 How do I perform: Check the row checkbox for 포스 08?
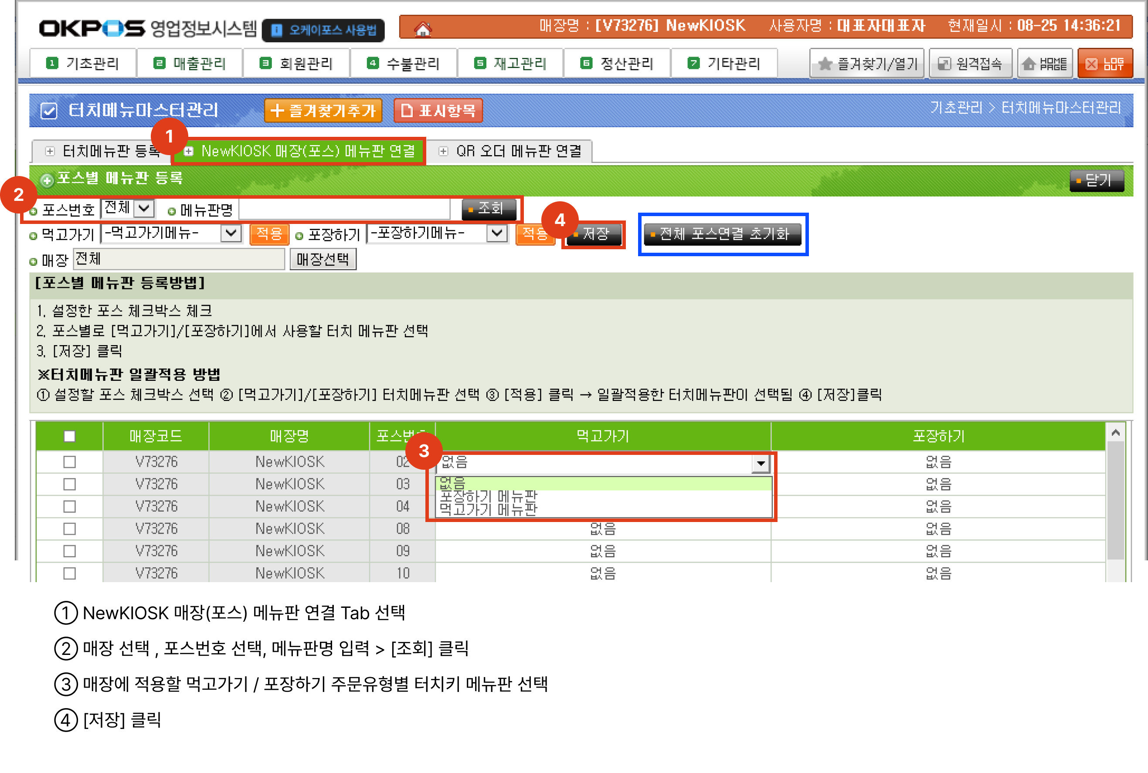point(70,529)
